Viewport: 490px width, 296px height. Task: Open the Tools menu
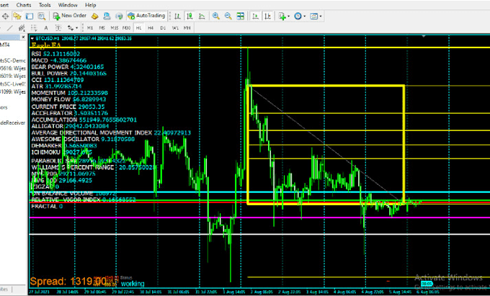pyautogui.click(x=45, y=4)
